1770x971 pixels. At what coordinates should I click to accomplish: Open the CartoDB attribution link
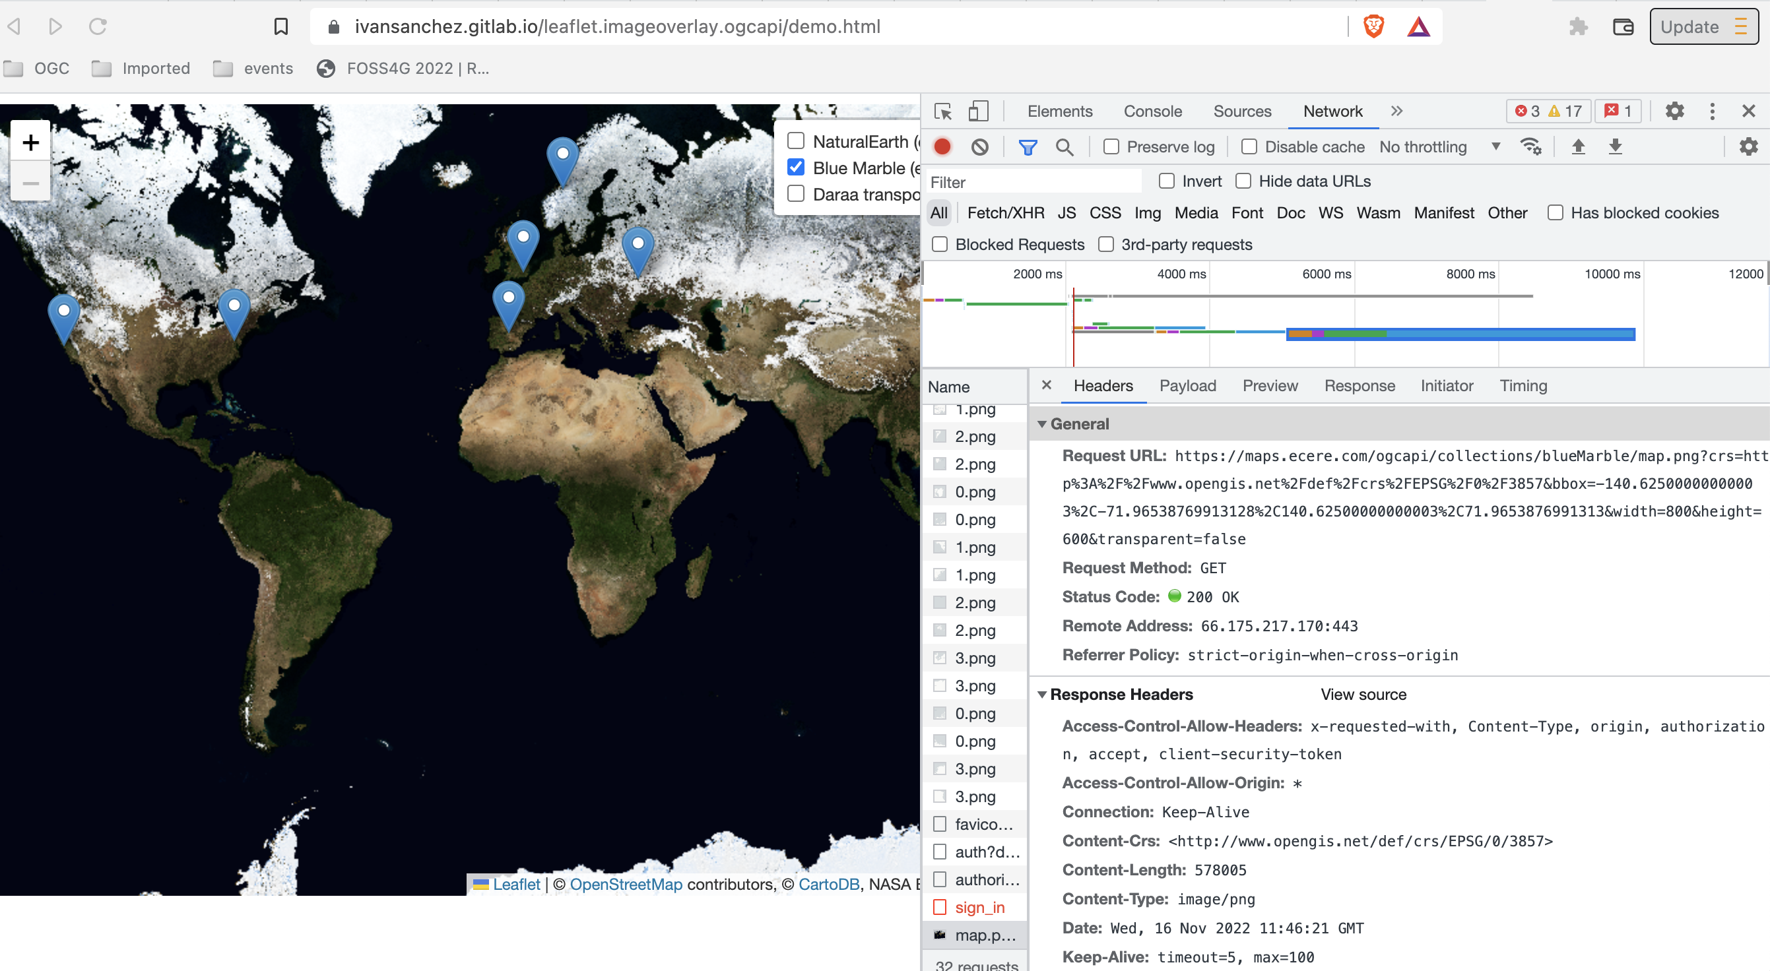pos(828,884)
